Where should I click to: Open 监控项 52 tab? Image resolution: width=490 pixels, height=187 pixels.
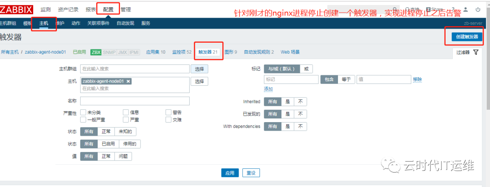(x=182, y=52)
